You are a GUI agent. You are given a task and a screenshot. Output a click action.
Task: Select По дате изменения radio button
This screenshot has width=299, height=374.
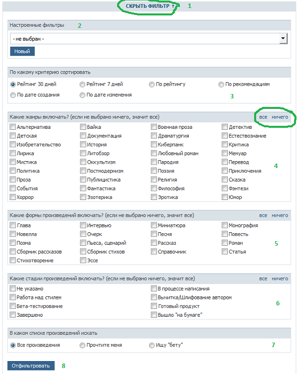(82, 95)
